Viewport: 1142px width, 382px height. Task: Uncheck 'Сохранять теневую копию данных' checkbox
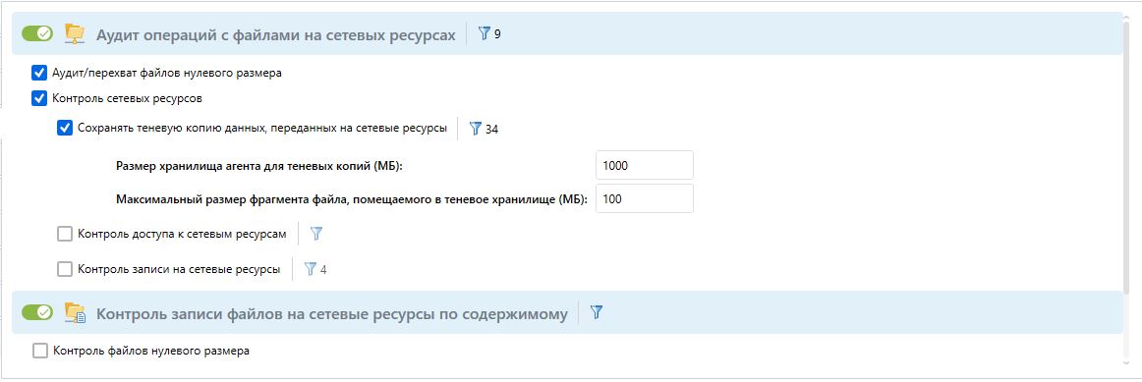(x=65, y=129)
